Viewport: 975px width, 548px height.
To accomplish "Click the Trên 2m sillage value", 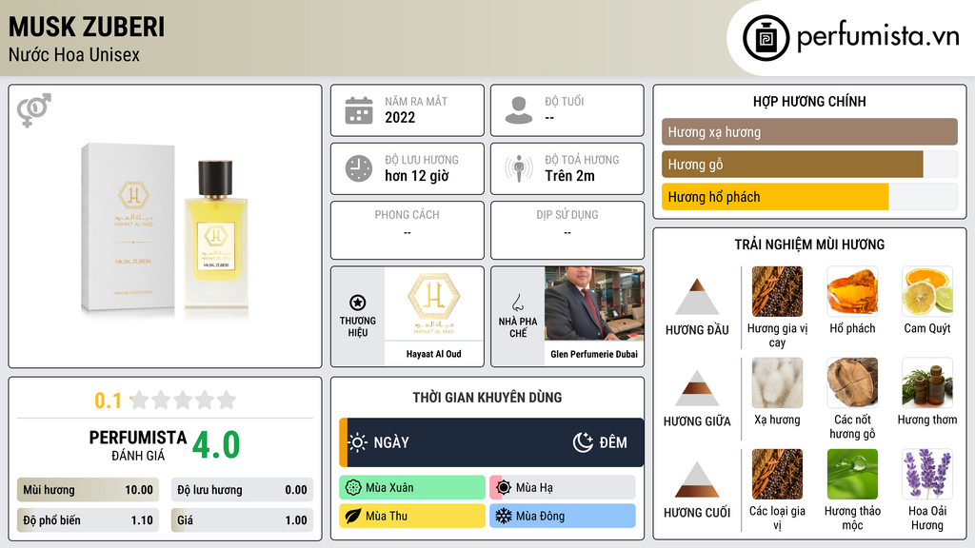I will [x=569, y=176].
